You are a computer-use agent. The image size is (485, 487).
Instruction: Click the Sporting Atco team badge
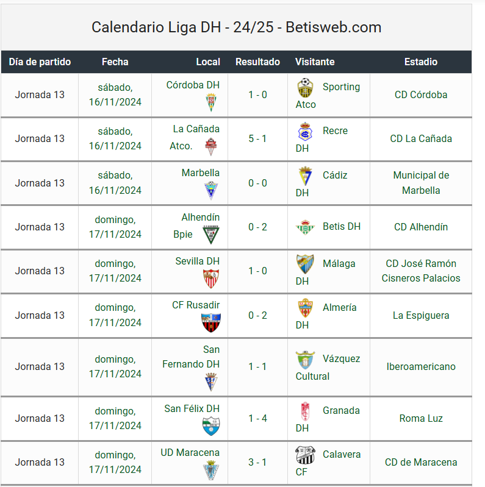click(x=305, y=88)
